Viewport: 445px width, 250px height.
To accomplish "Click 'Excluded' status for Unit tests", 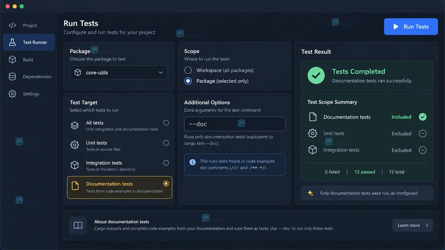I will [401, 134].
